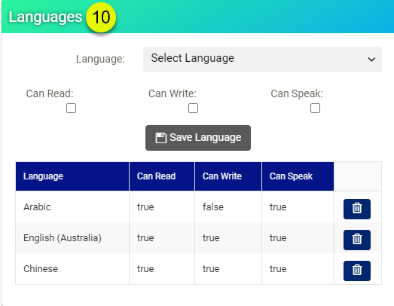This screenshot has height=306, width=394.
Task: Open the Select Language dropdown
Action: (x=262, y=60)
